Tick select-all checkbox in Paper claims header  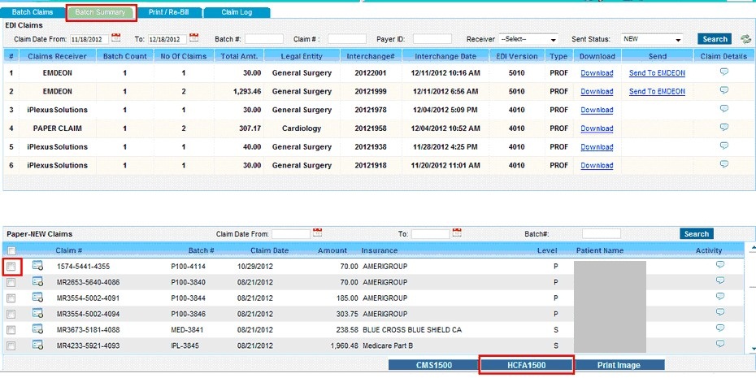(11, 250)
